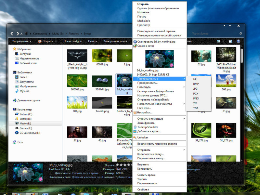
Task: Open Недавние места folder
Action: [x=29, y=58]
